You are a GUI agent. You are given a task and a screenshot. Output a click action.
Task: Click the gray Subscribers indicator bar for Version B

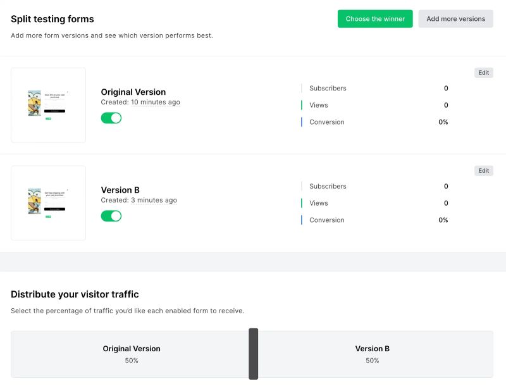tap(302, 186)
